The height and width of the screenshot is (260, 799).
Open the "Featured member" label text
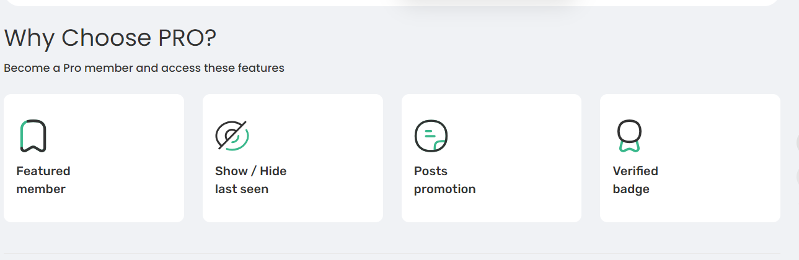pyautogui.click(x=43, y=180)
